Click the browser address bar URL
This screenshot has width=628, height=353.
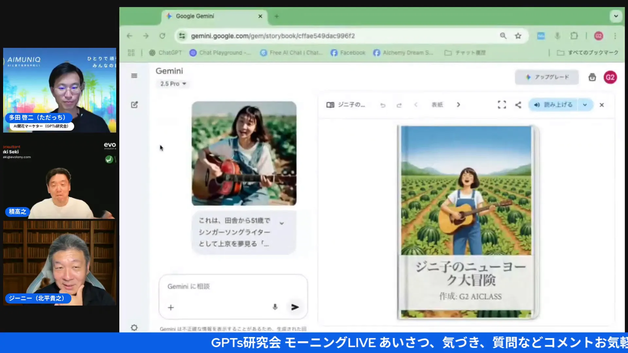coord(273,36)
